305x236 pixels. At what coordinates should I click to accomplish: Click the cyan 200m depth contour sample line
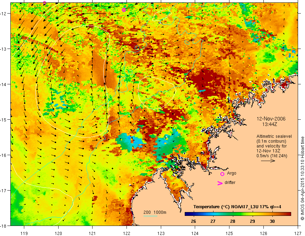tap(150, 216)
